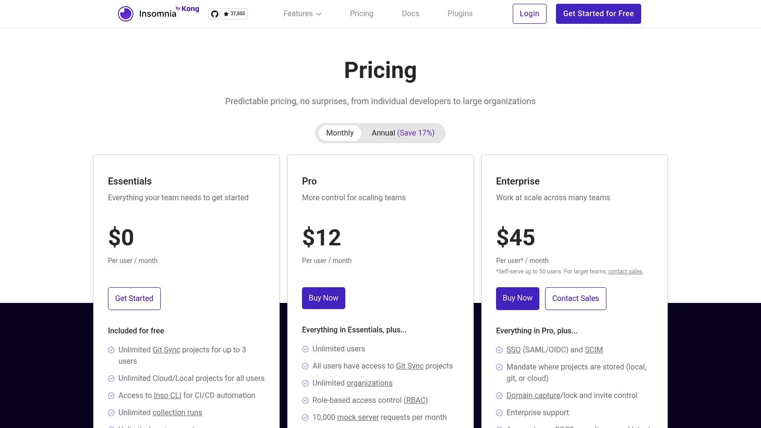
Task: Click checkmark icon beside Unlimited collection runs
Action: click(x=111, y=413)
